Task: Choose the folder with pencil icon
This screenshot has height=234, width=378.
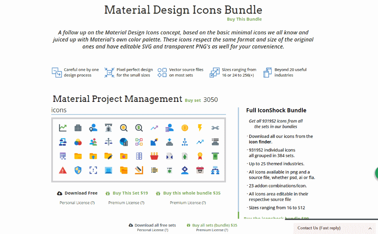Action: [108, 156]
